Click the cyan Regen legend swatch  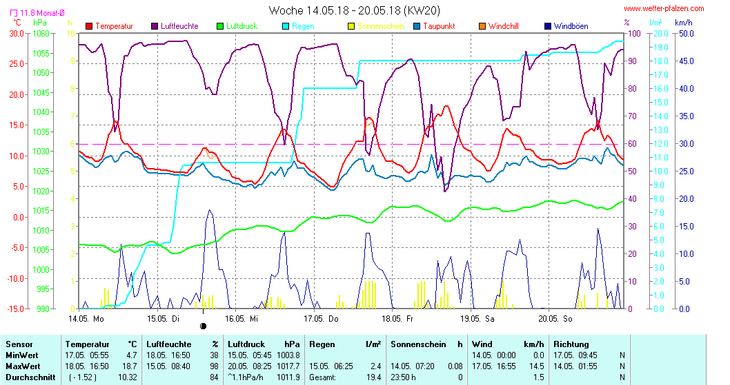(x=286, y=26)
